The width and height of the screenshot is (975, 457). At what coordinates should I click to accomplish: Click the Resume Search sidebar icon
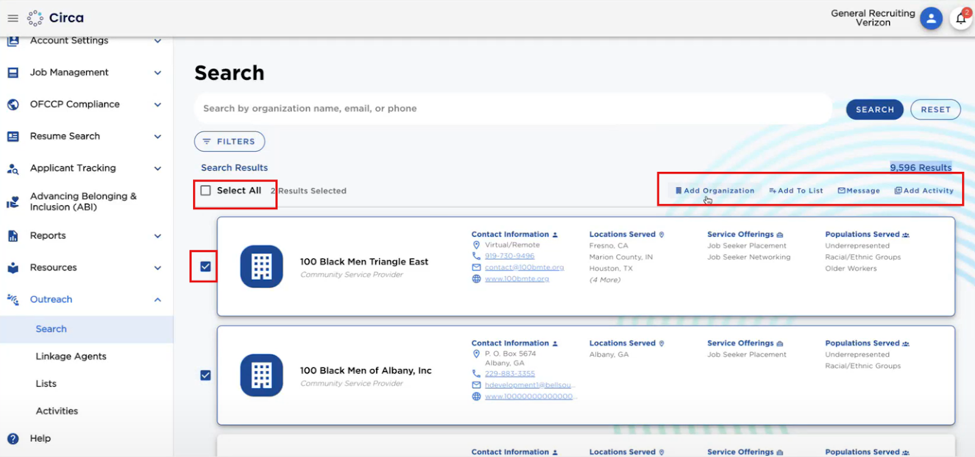(13, 136)
